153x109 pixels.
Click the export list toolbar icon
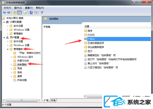[x=25, y=13]
